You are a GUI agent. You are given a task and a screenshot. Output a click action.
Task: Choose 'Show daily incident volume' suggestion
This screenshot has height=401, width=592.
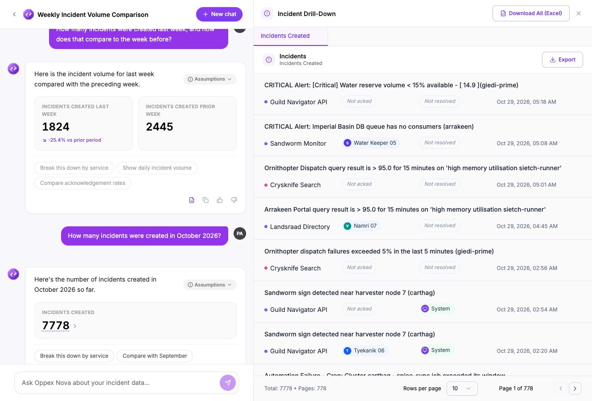tap(157, 168)
